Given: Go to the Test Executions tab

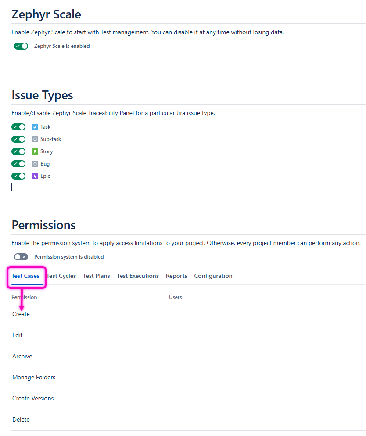Looking at the screenshot, I should [x=138, y=276].
